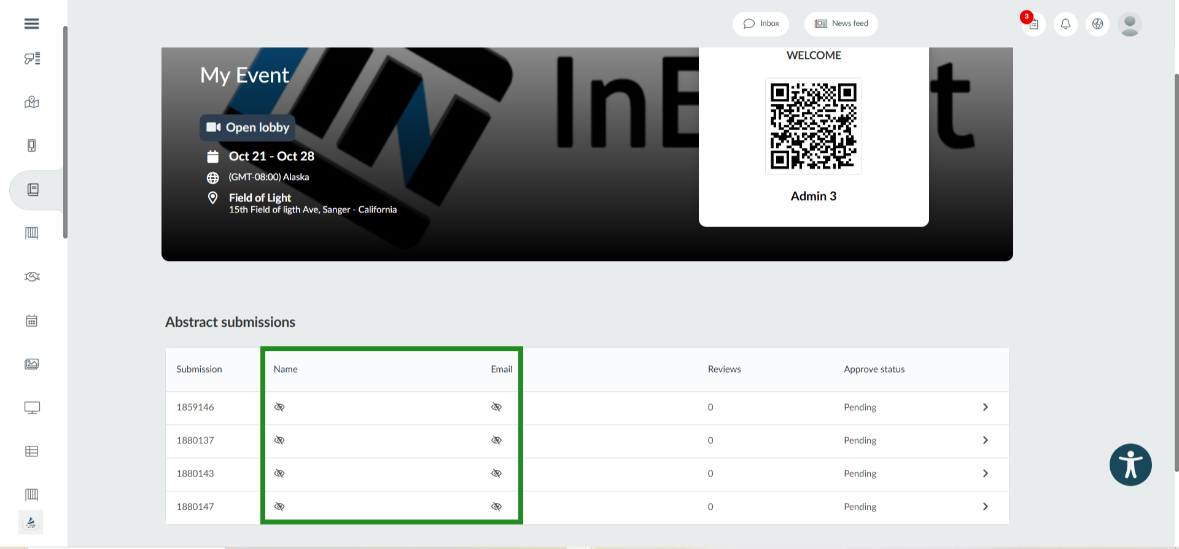1179x549 pixels.
Task: Click the (GMT-08:00) Alaska timezone text
Action: [x=269, y=177]
